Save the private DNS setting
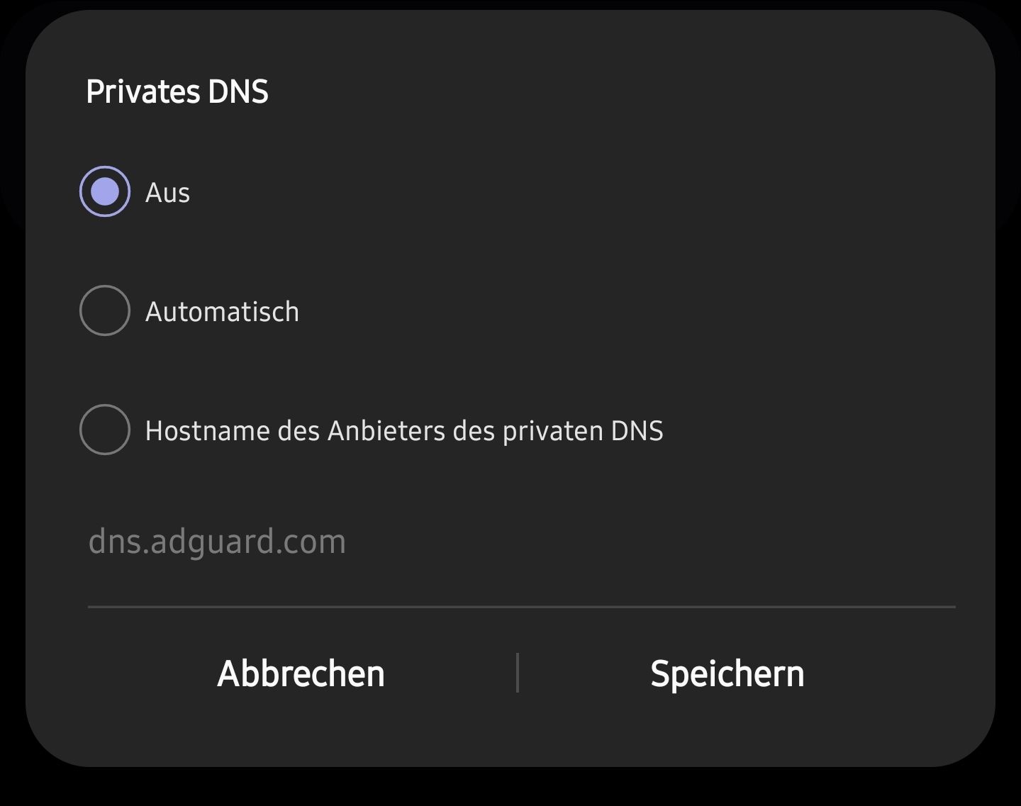 click(x=727, y=673)
